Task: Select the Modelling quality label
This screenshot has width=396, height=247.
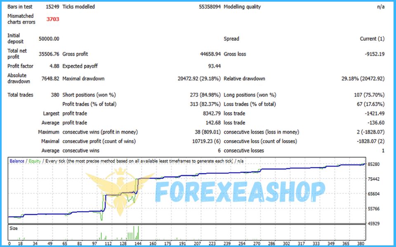Action: [x=242, y=7]
